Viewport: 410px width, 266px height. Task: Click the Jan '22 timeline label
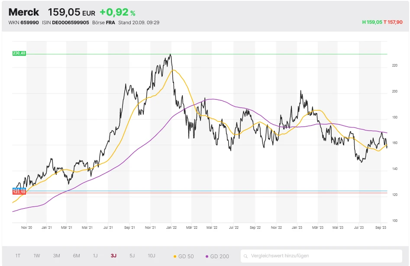171,227
